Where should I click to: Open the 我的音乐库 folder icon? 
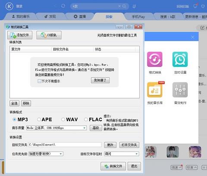[x=155, y=90]
